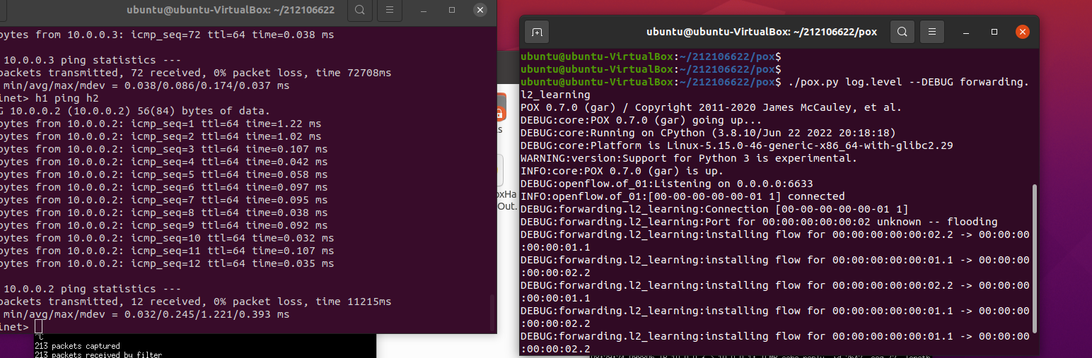Click the 'Connection [00-00-00-00-00-01 1]' debug line
The width and height of the screenshot is (1092, 358).
click(714, 209)
